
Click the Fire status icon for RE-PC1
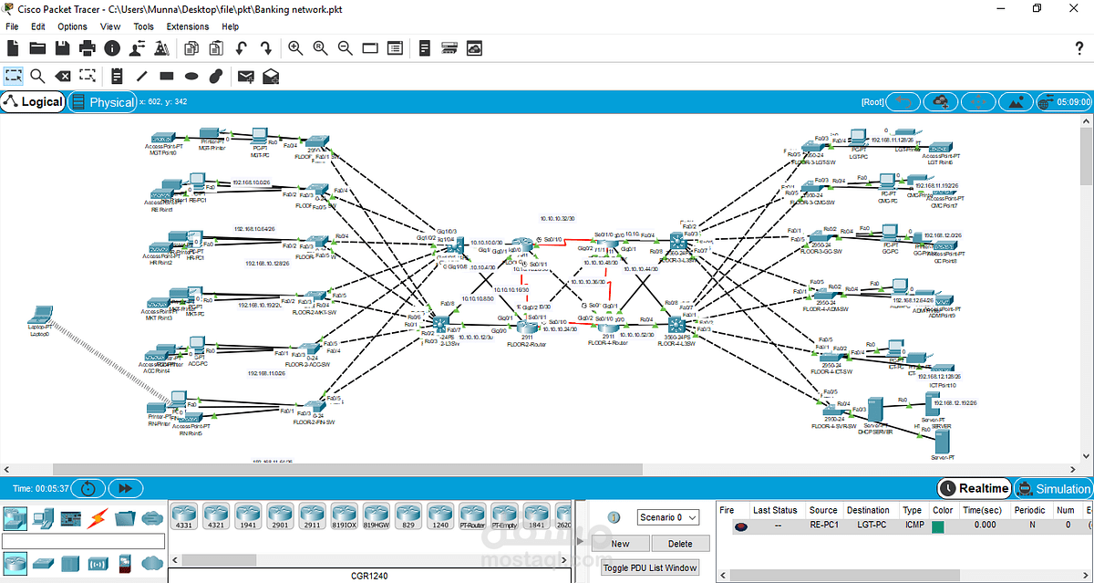(x=741, y=526)
